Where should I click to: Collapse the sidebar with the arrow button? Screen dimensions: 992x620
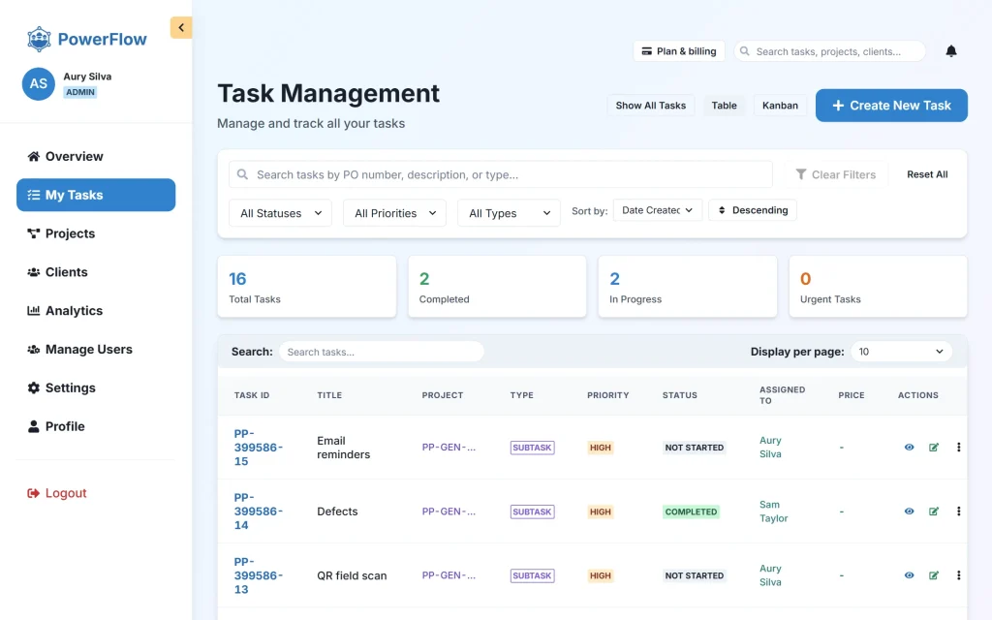pyautogui.click(x=181, y=27)
